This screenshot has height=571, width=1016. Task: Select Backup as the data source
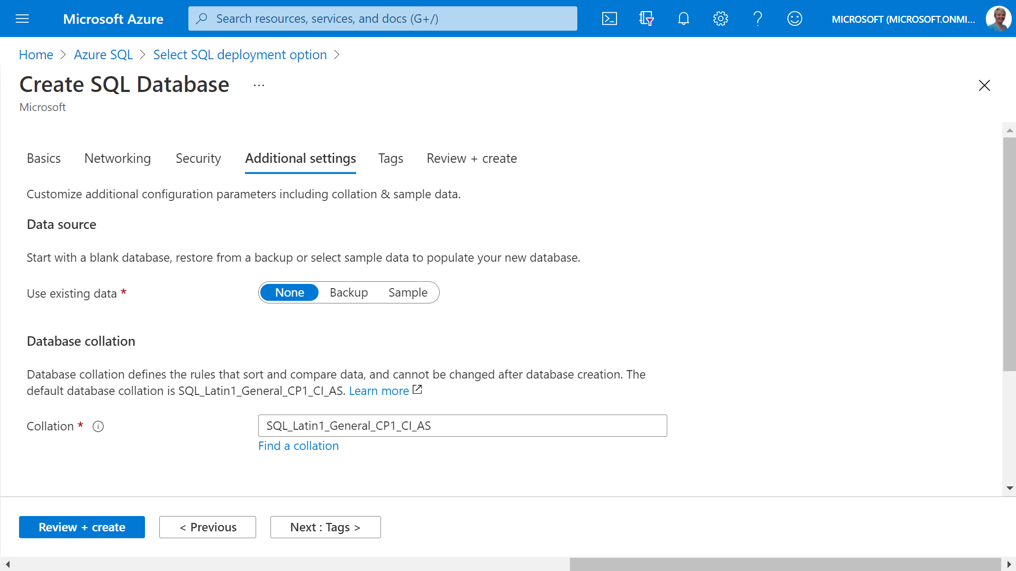(349, 292)
